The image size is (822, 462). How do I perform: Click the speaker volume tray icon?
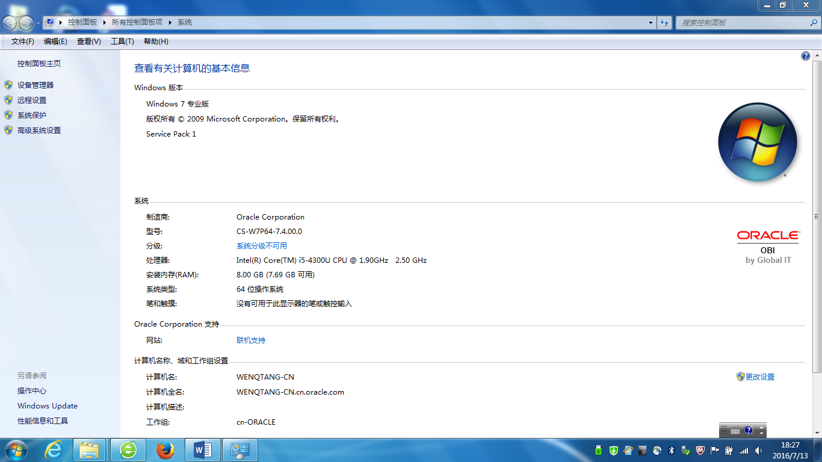(x=758, y=450)
